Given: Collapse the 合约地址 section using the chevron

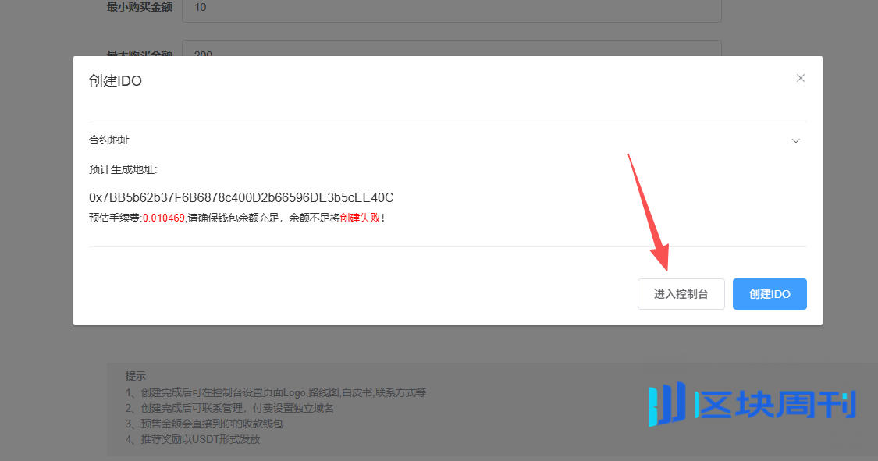Looking at the screenshot, I should point(796,141).
